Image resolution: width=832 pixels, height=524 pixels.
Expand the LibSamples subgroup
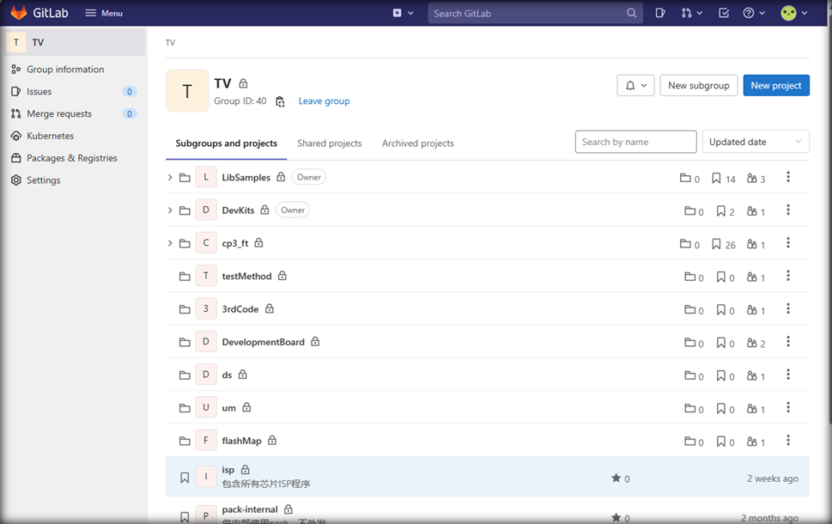pos(170,178)
